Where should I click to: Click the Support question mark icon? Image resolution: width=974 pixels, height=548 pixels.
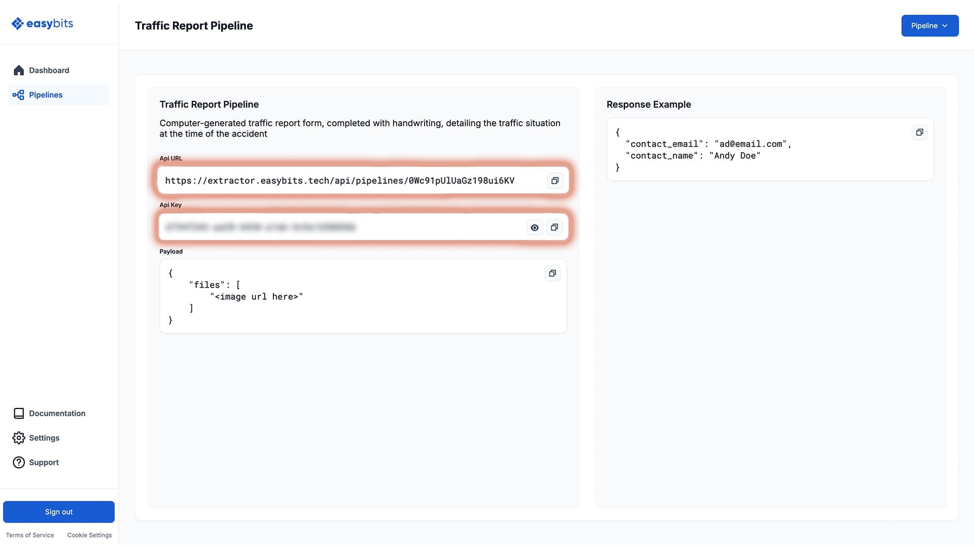tap(19, 462)
